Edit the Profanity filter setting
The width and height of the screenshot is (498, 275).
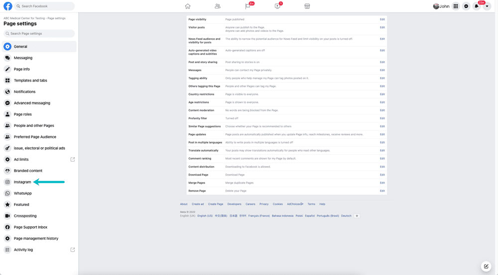click(x=382, y=118)
